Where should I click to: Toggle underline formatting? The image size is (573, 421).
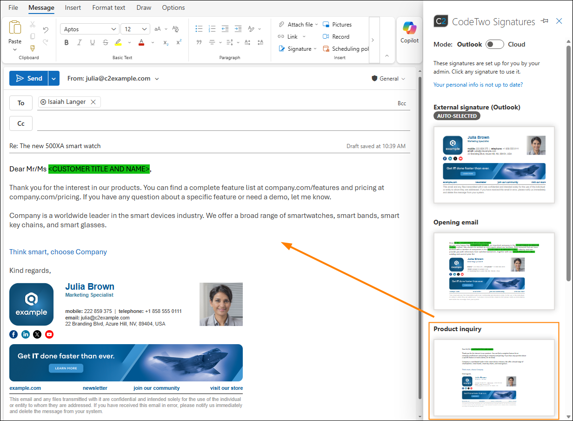(x=92, y=42)
